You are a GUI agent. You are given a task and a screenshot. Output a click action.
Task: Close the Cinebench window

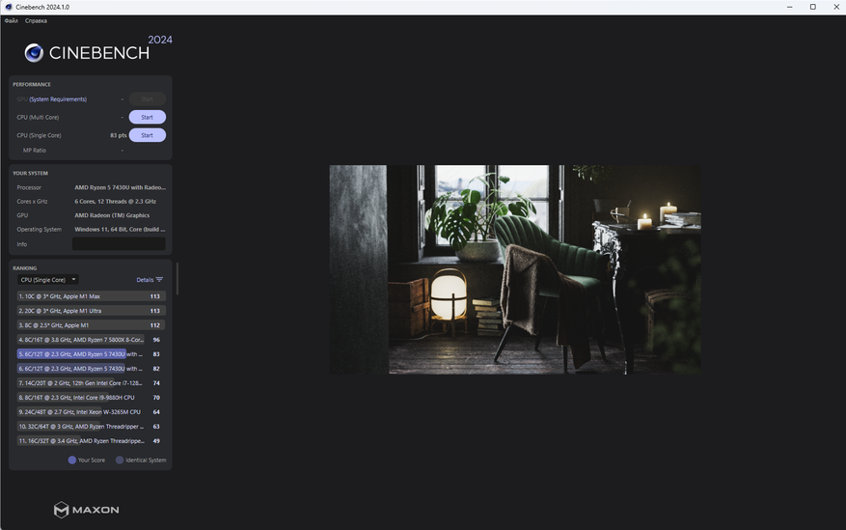click(835, 7)
